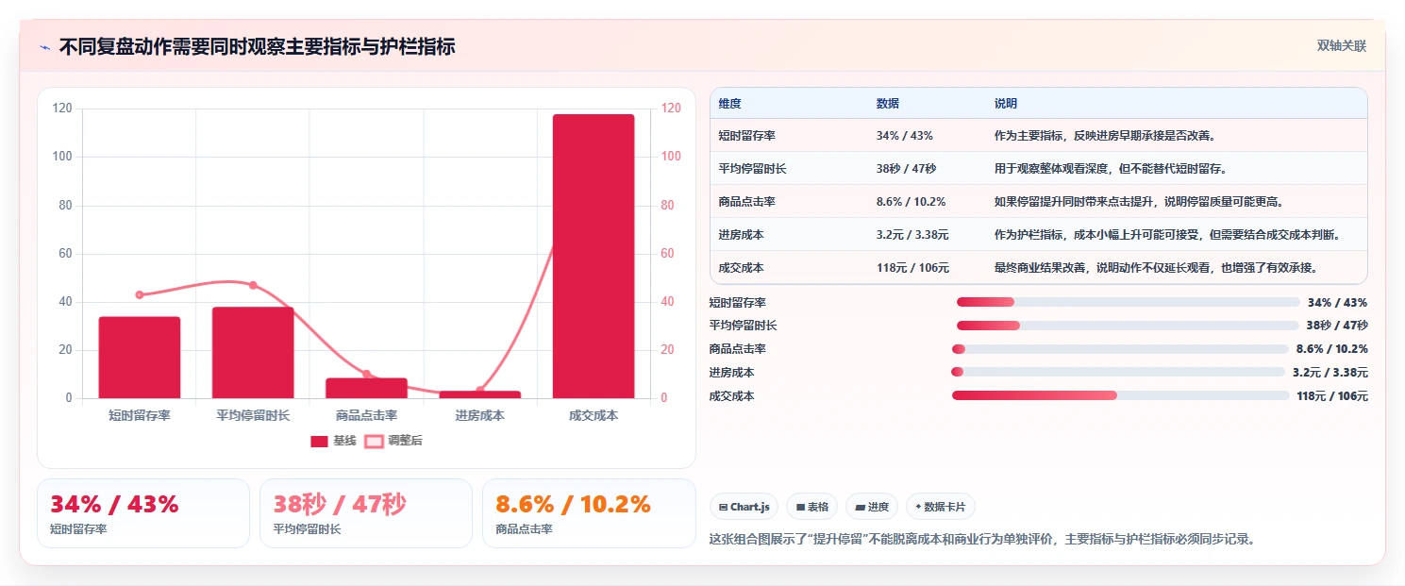
Task: Open the 38秒 / 47秒 data card
Action: tap(366, 513)
